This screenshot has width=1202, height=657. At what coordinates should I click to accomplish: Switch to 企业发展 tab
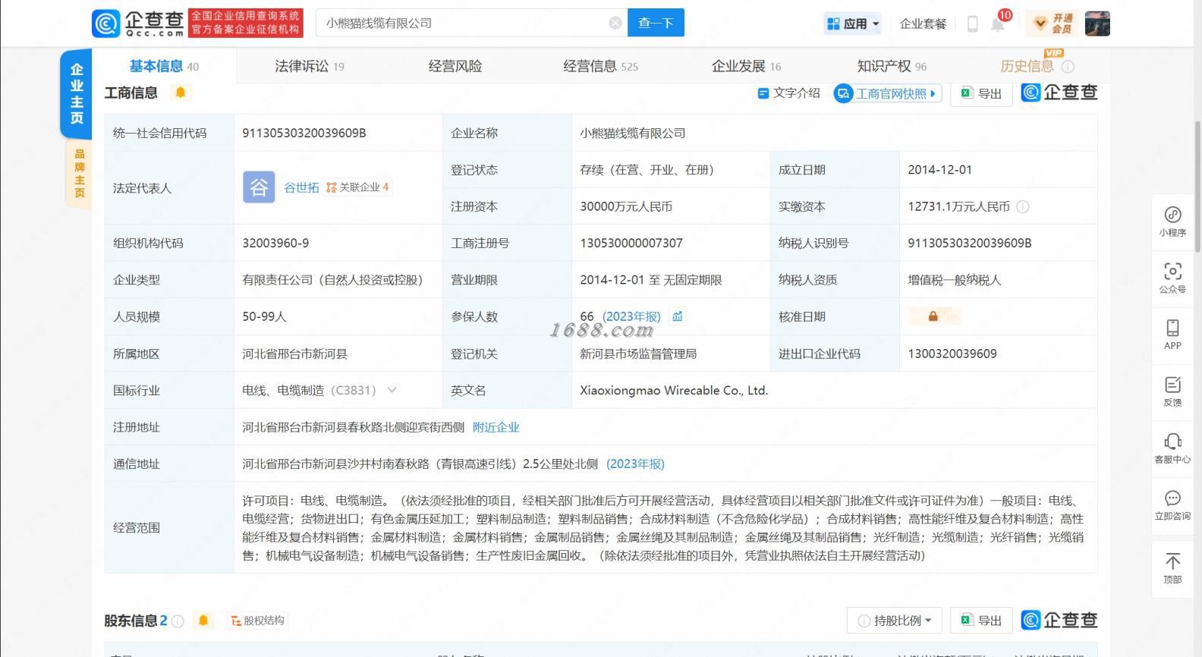click(746, 66)
